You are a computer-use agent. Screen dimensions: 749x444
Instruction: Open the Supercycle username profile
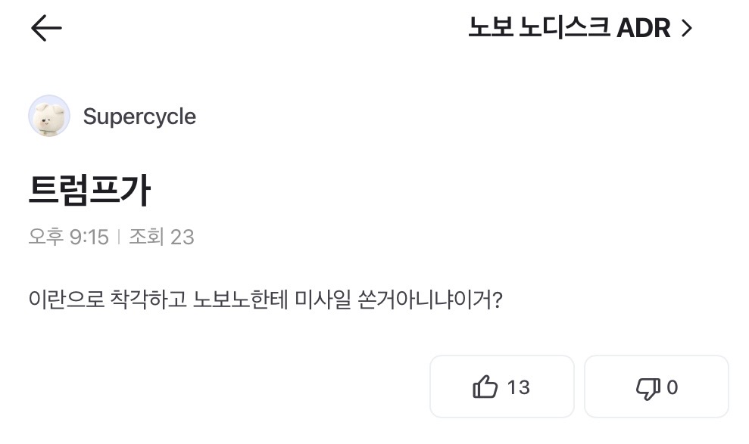pos(139,116)
